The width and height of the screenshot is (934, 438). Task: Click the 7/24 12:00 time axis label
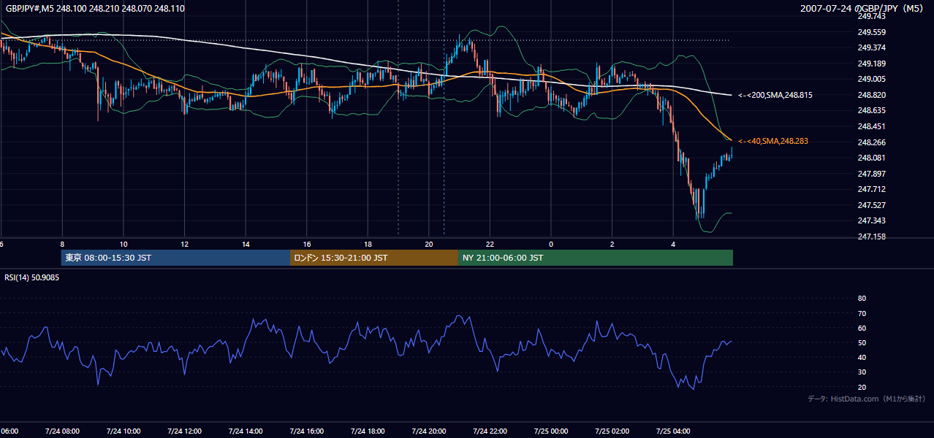coord(183,431)
